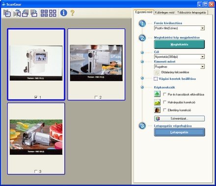Close the ScanGear window
This screenshot has height=186, width=216.
(x=212, y=4)
